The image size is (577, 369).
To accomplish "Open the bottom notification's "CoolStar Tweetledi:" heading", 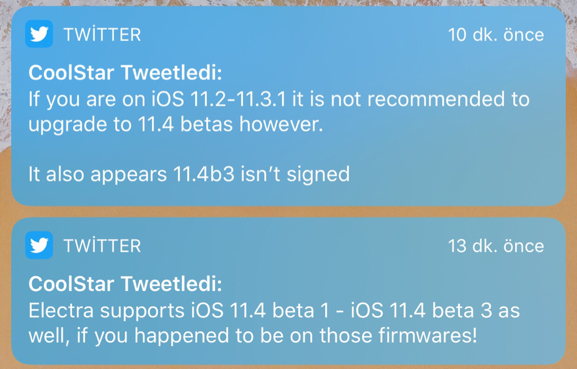I will pos(125,284).
